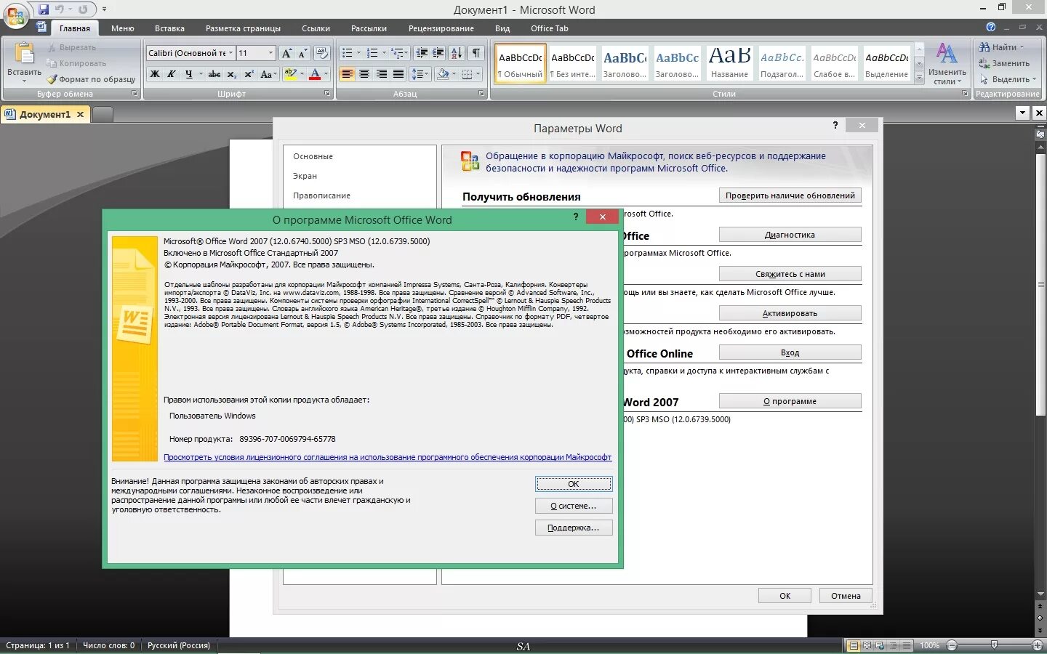This screenshot has height=654, width=1047.
Task: Click Отмена in Параметры Word dialog
Action: coord(846,596)
